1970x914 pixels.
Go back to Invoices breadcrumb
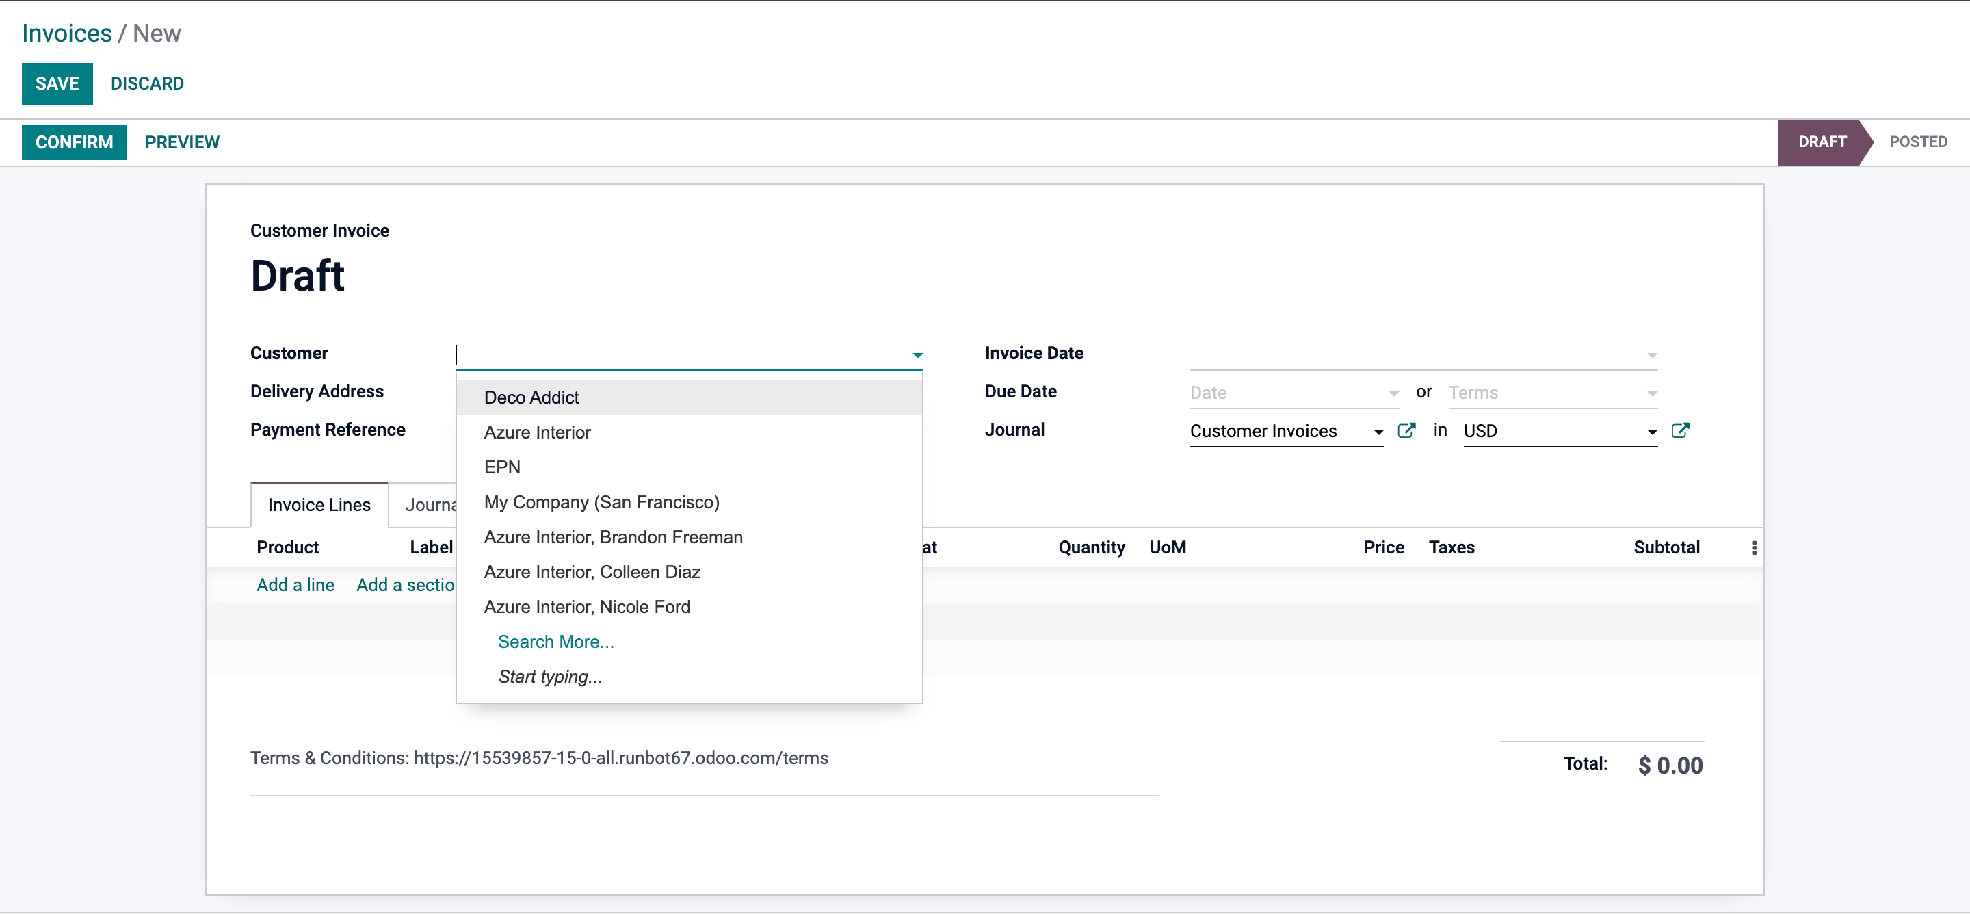[66, 34]
